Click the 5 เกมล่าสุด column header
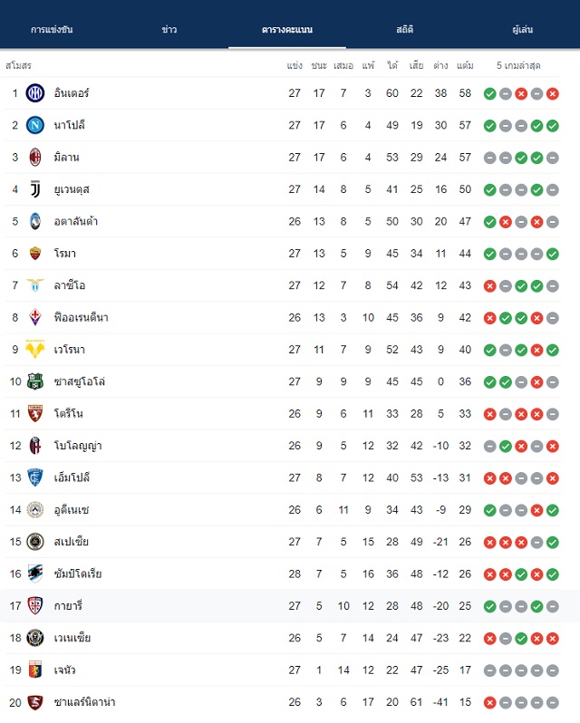The height and width of the screenshot is (723, 580). [x=518, y=66]
